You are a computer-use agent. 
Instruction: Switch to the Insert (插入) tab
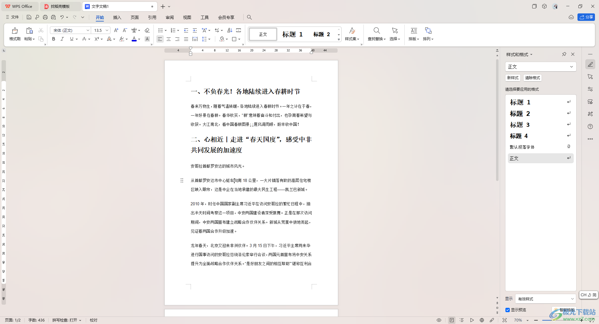click(117, 17)
